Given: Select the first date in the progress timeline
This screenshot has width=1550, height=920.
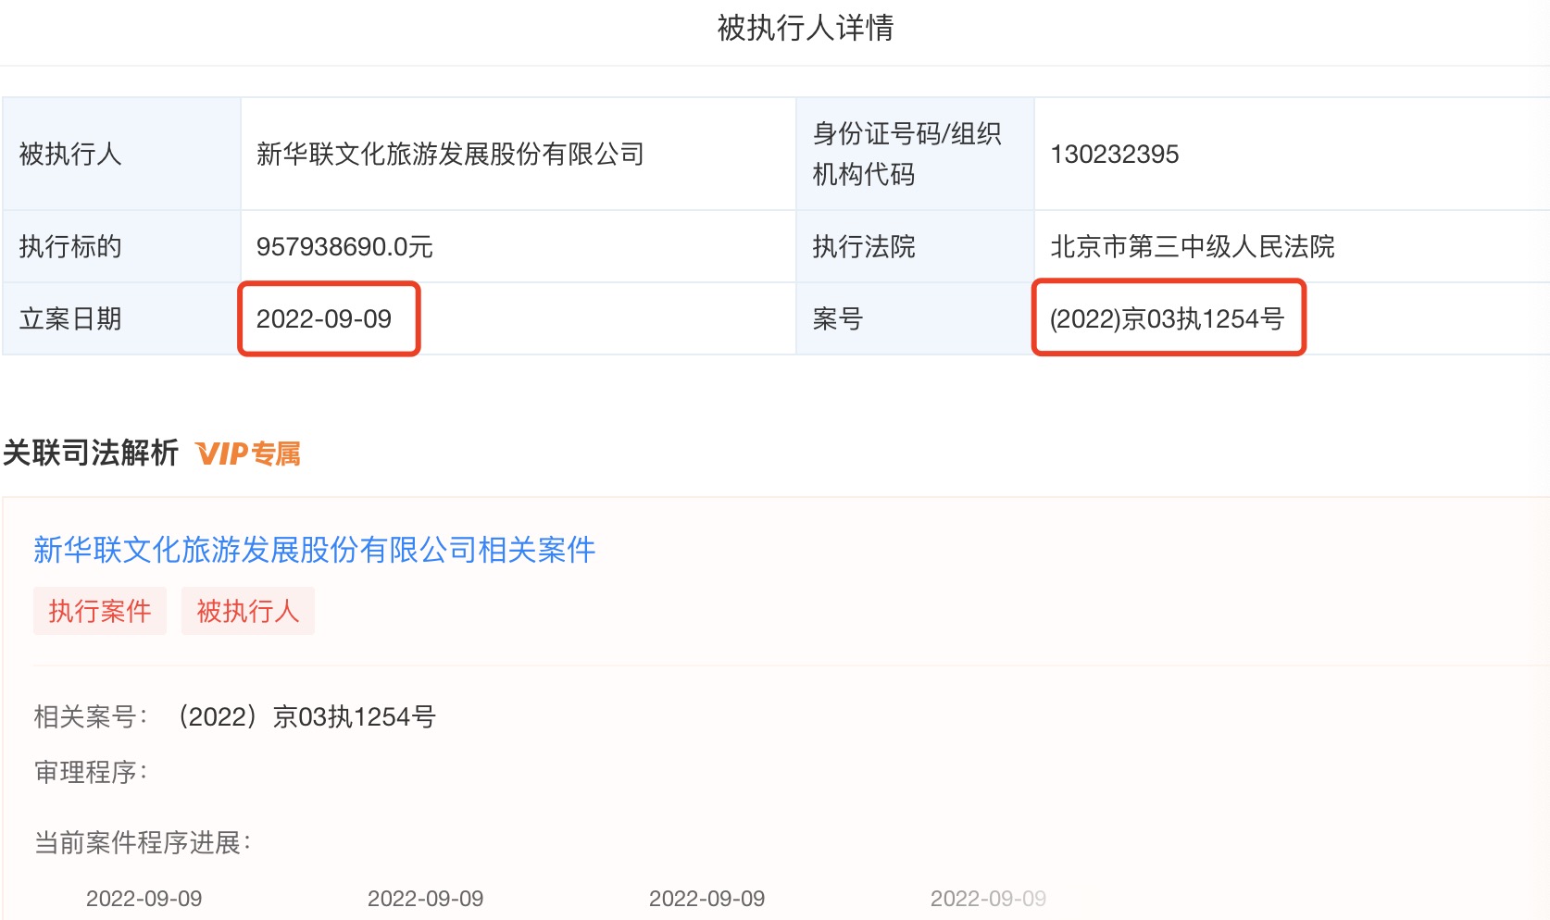Looking at the screenshot, I should click(144, 899).
